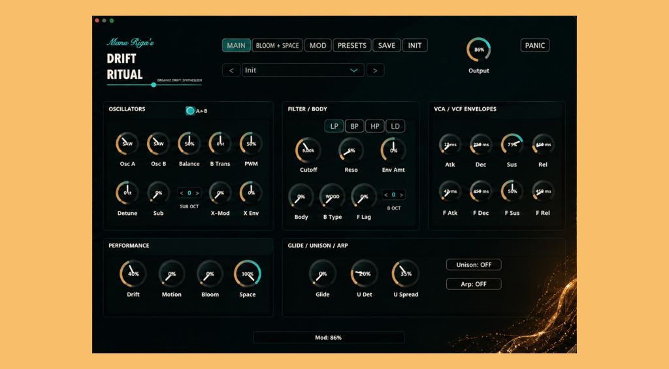669x369 pixels.
Task: Click the PWM knob
Action: pos(251,144)
